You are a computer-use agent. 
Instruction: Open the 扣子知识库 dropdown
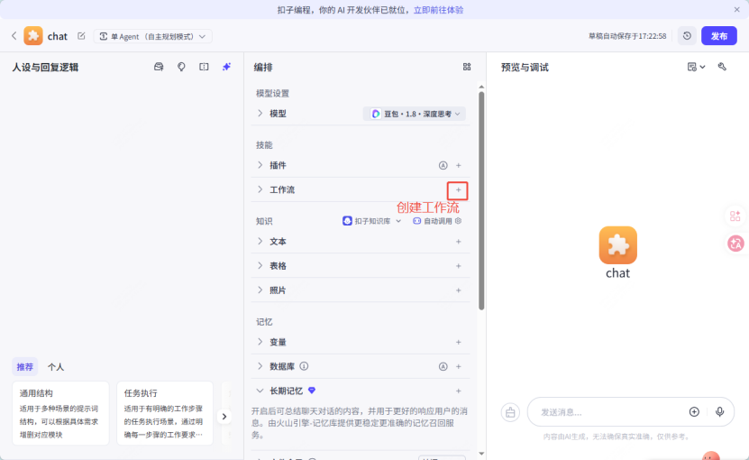pyautogui.click(x=372, y=221)
